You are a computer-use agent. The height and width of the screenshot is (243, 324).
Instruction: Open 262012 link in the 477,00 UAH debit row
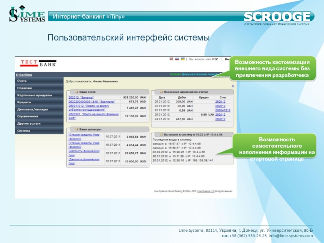[x=220, y=119]
